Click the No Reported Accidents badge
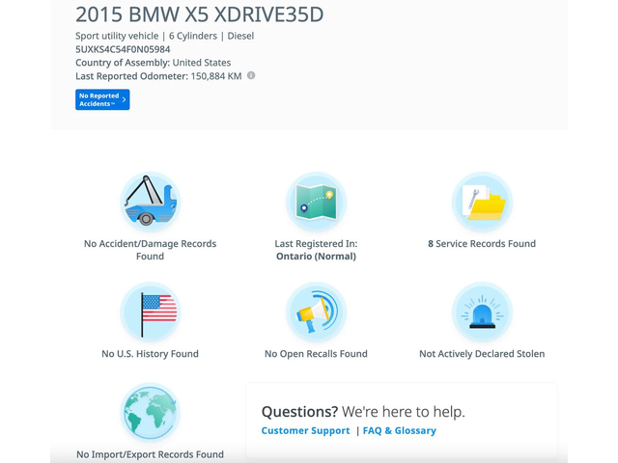This screenshot has width=618, height=463. pos(98,99)
